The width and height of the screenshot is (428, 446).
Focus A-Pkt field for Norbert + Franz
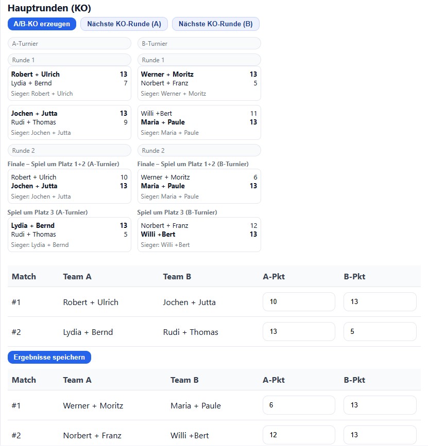click(299, 435)
